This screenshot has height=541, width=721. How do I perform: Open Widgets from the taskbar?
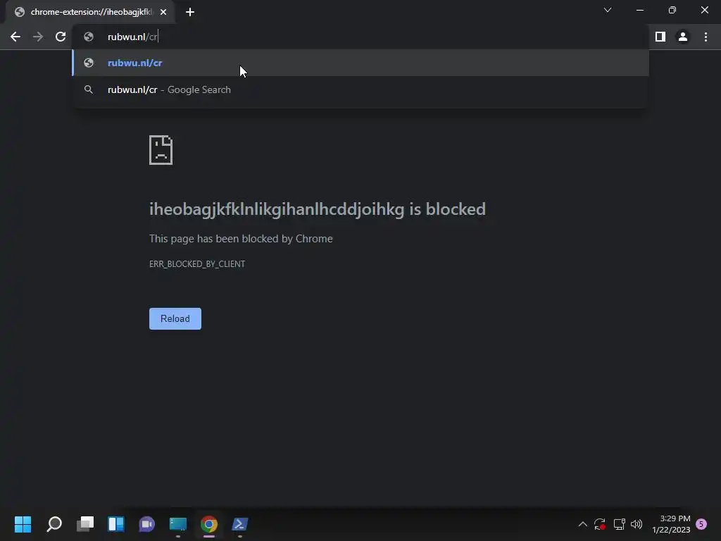pyautogui.click(x=116, y=524)
